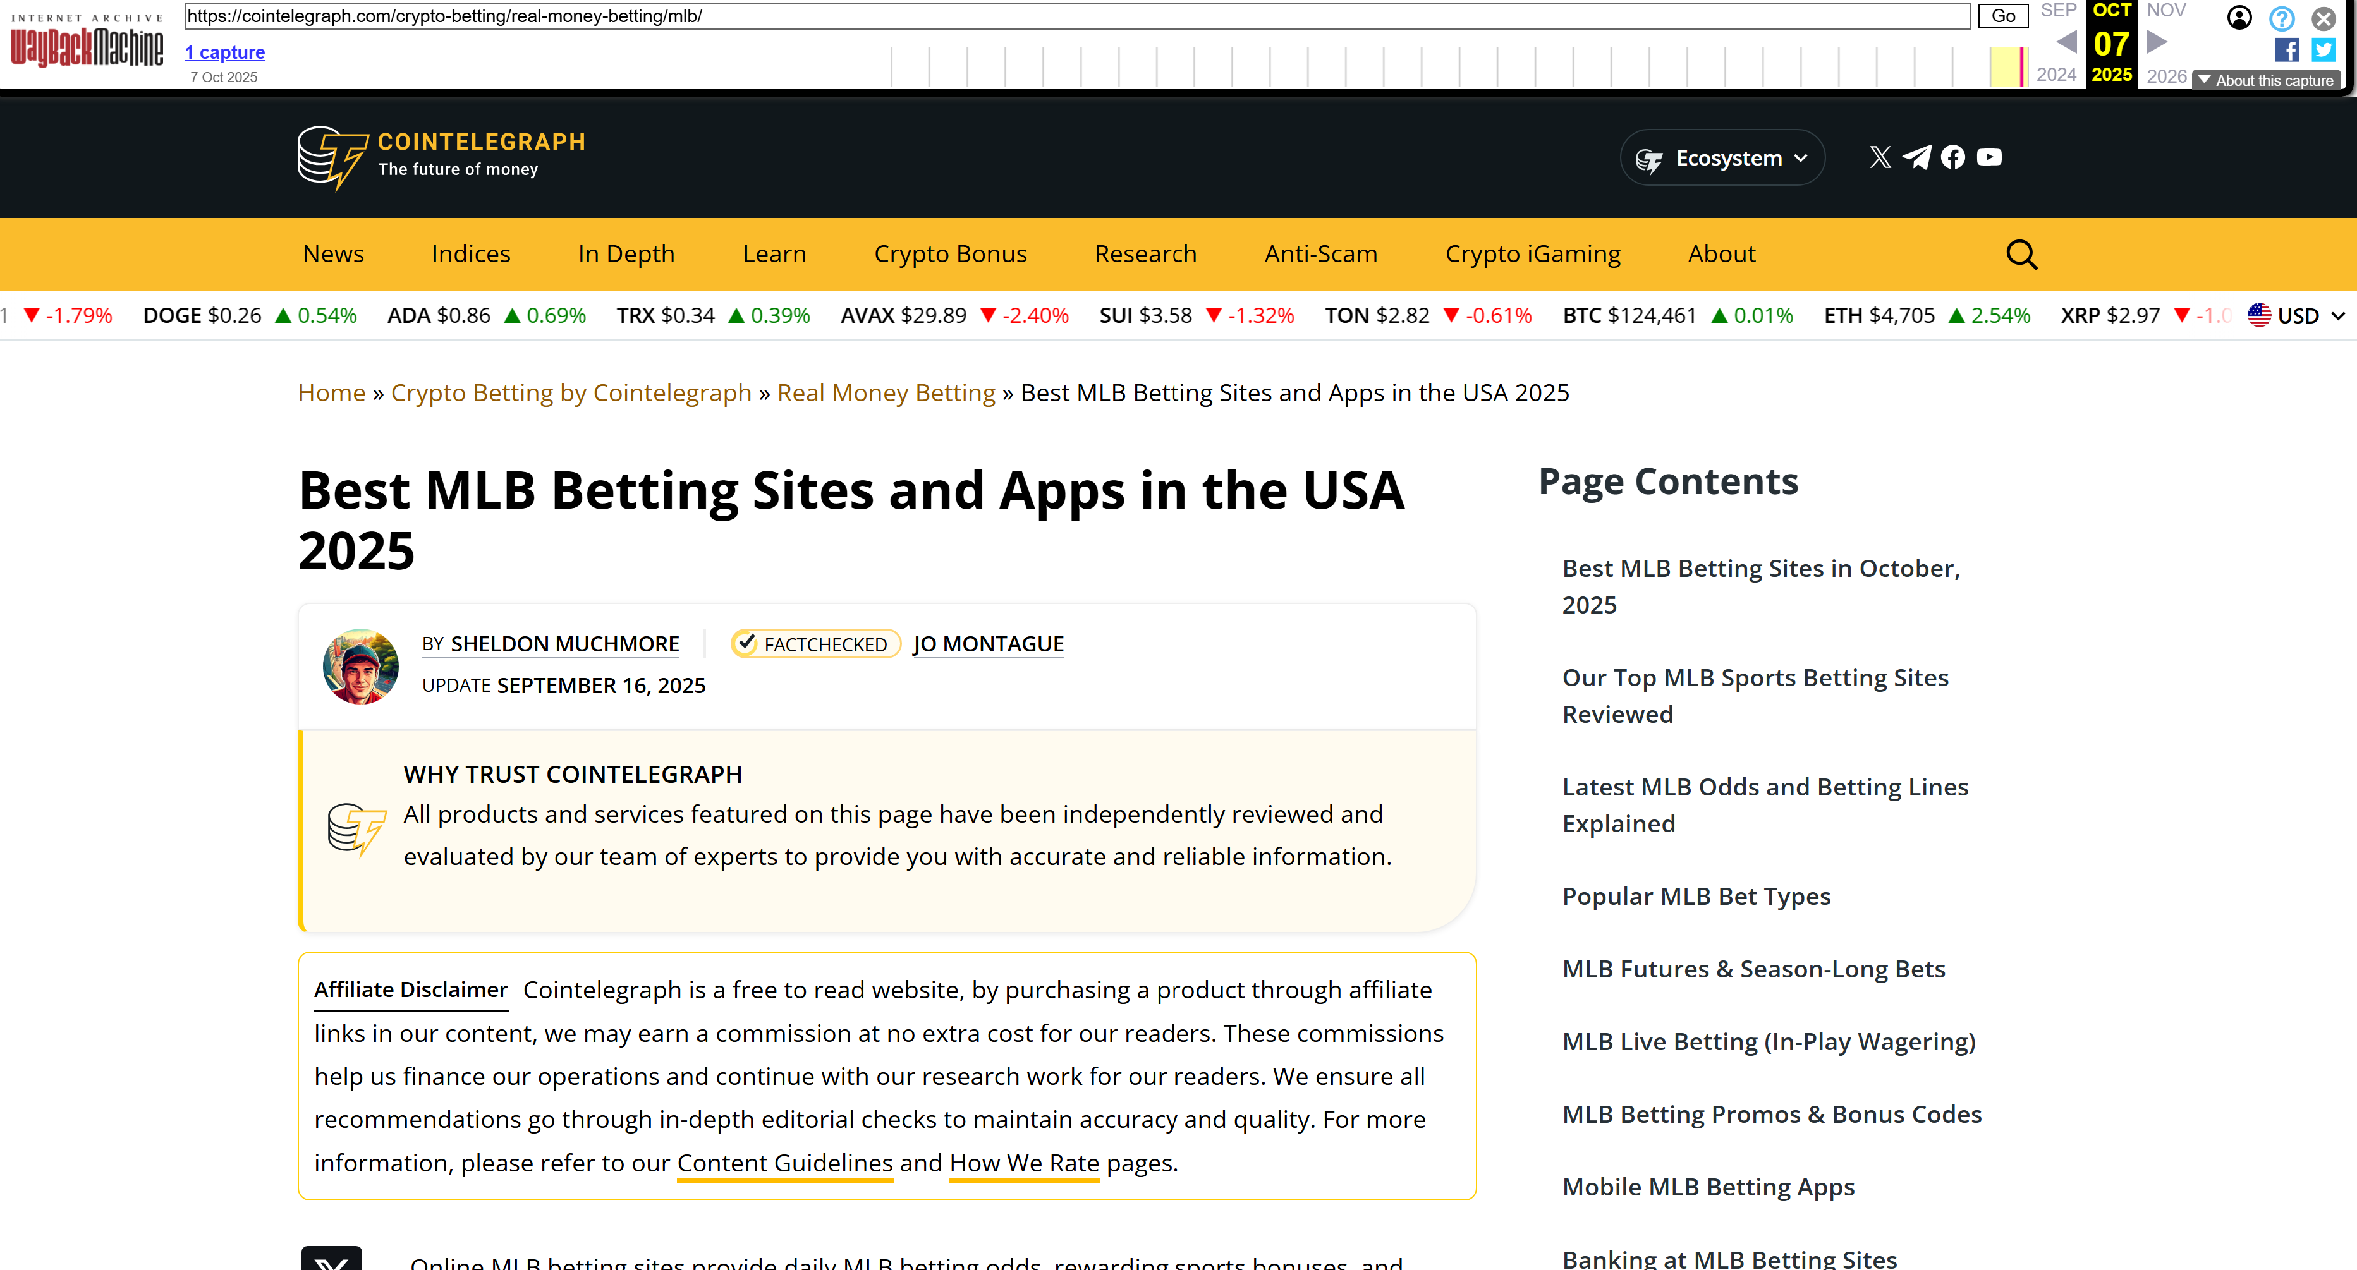Jump to Latest MLB Odds and Betting Lines

1765,804
